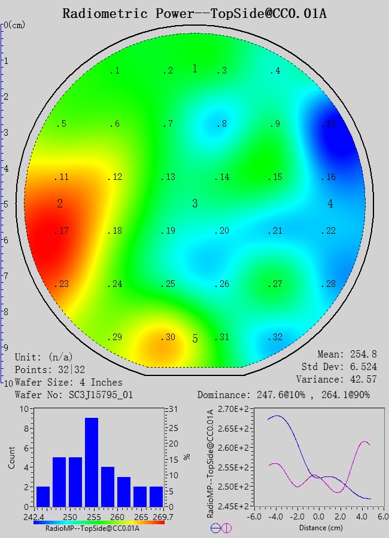Click zone label 4 on the right side
The height and width of the screenshot is (538, 389).
click(x=330, y=204)
